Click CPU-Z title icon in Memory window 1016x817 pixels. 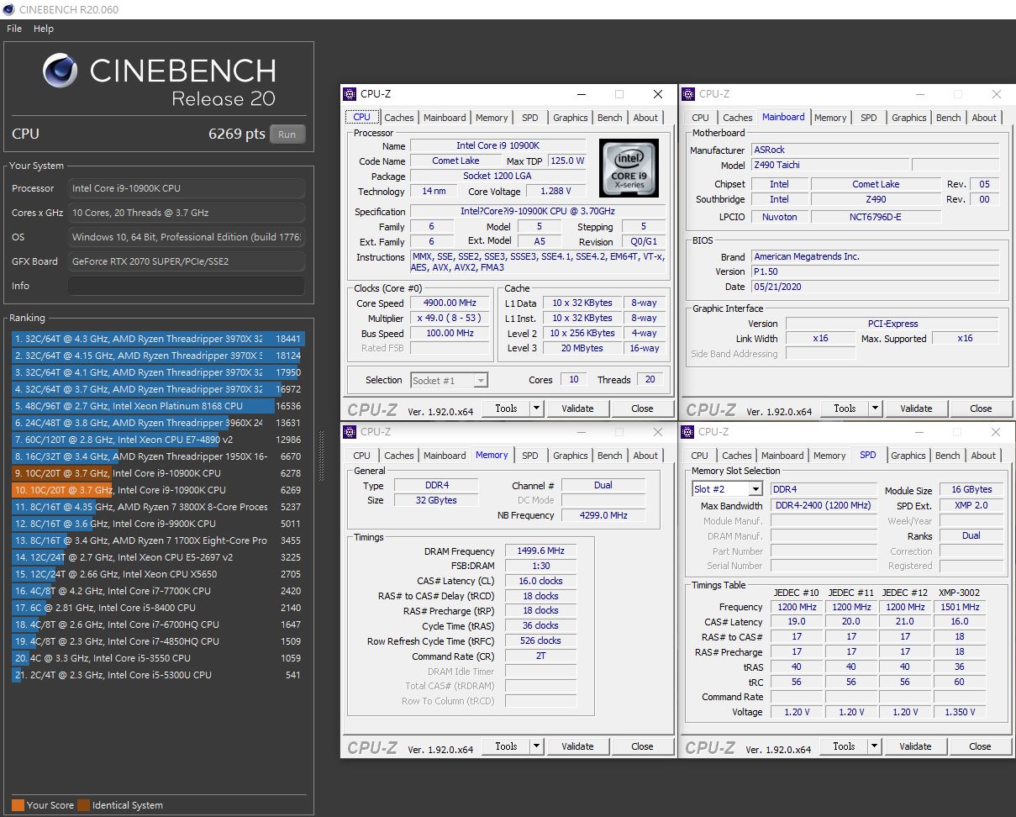(350, 432)
